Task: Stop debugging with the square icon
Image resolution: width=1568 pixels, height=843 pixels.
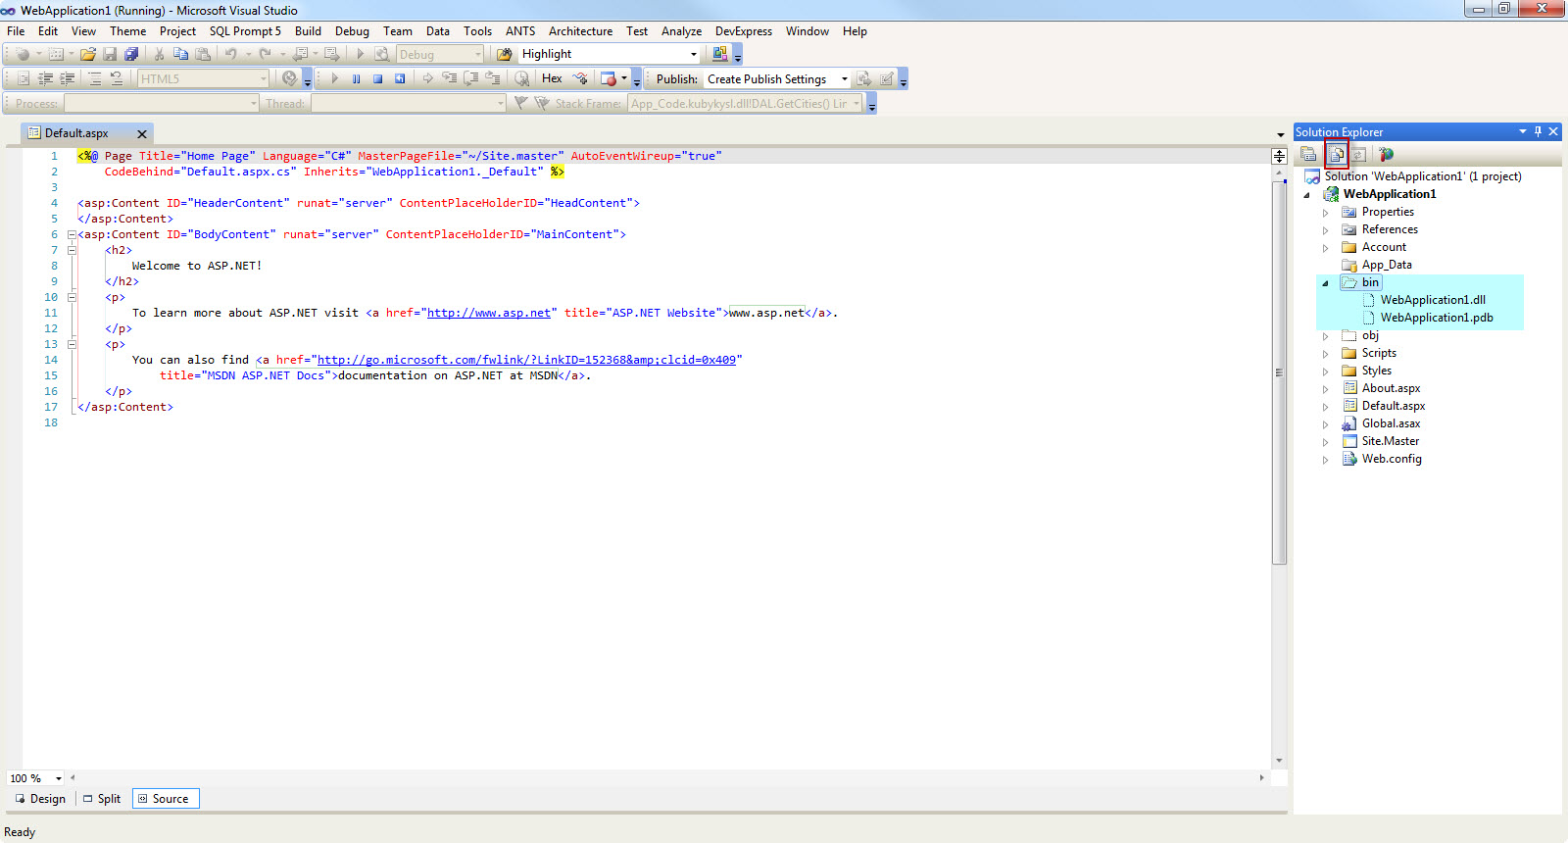Action: click(377, 78)
